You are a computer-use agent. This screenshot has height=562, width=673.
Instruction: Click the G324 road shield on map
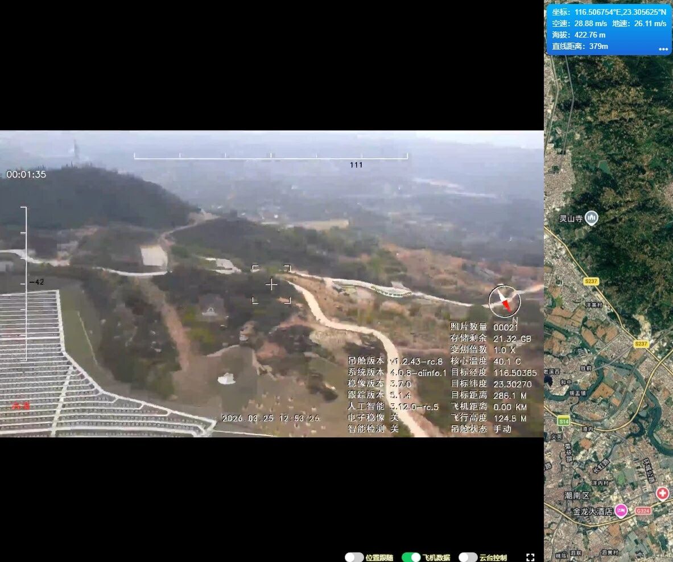(x=643, y=511)
